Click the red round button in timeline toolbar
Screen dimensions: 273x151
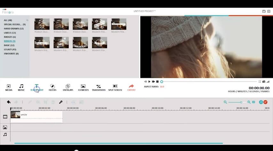pyautogui.click(x=265, y=102)
